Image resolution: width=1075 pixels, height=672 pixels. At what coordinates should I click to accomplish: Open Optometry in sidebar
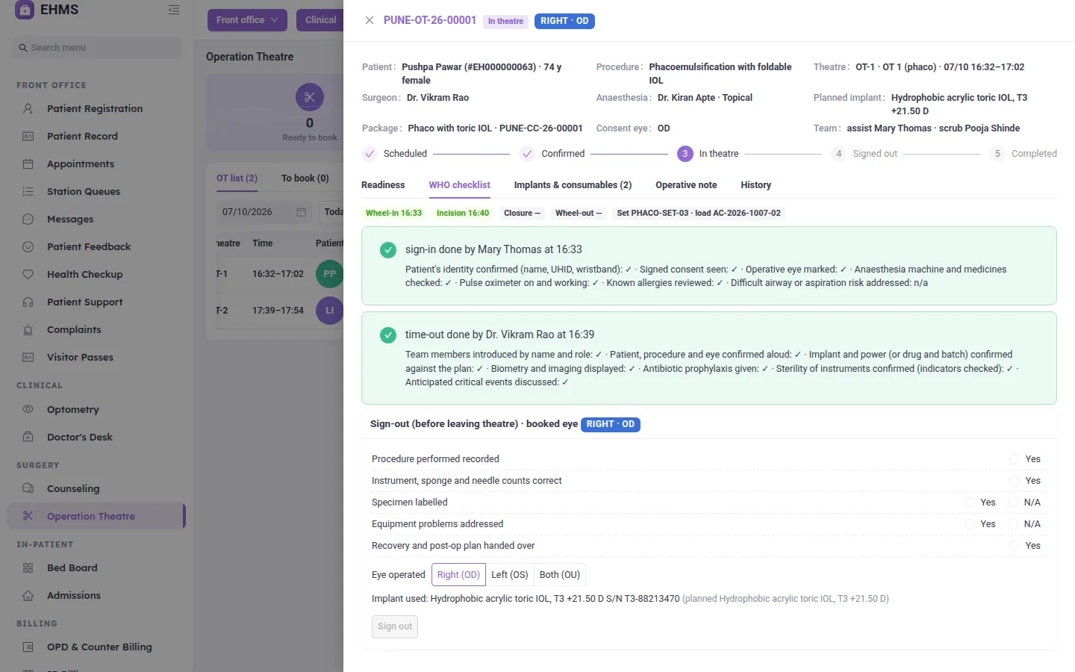click(x=73, y=409)
